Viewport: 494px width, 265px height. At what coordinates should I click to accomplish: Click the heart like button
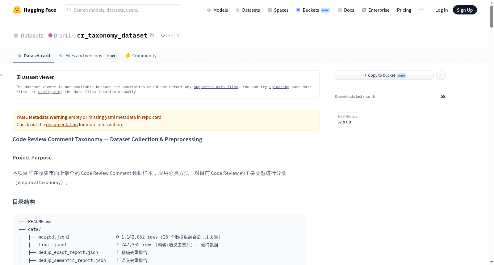pyautogui.click(x=167, y=35)
